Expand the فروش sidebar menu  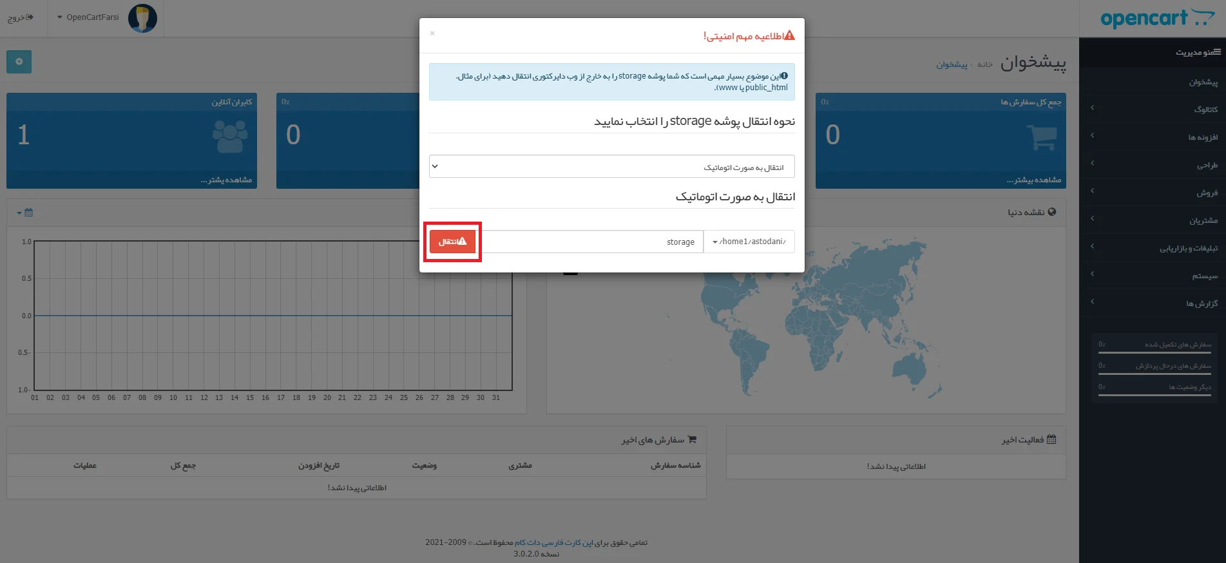[x=1152, y=192]
